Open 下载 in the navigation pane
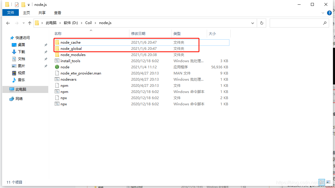 (21, 52)
